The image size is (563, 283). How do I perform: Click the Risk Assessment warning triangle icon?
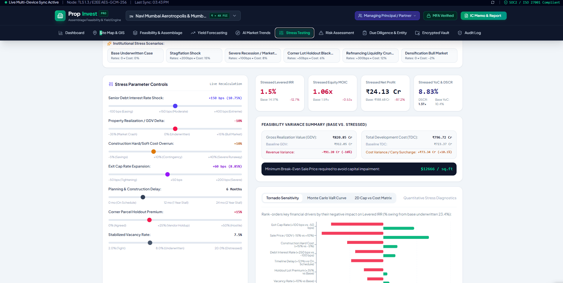pyautogui.click(x=321, y=33)
